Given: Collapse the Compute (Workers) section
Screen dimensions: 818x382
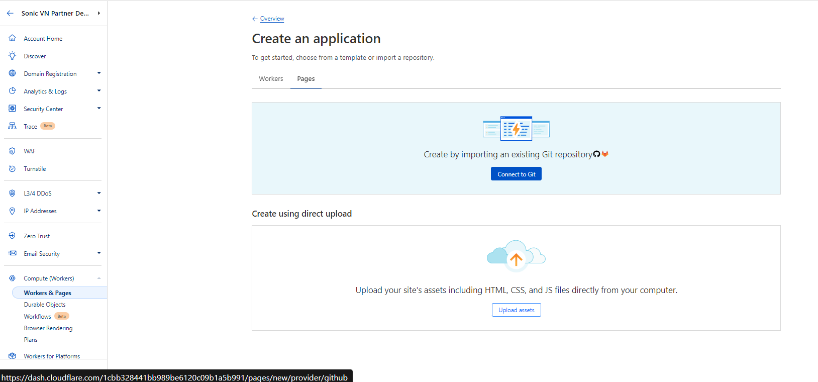Looking at the screenshot, I should pyautogui.click(x=99, y=278).
